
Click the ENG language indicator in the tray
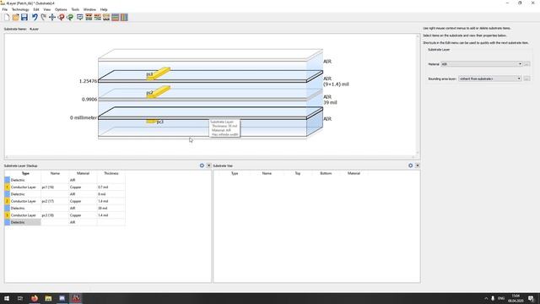(x=501, y=298)
